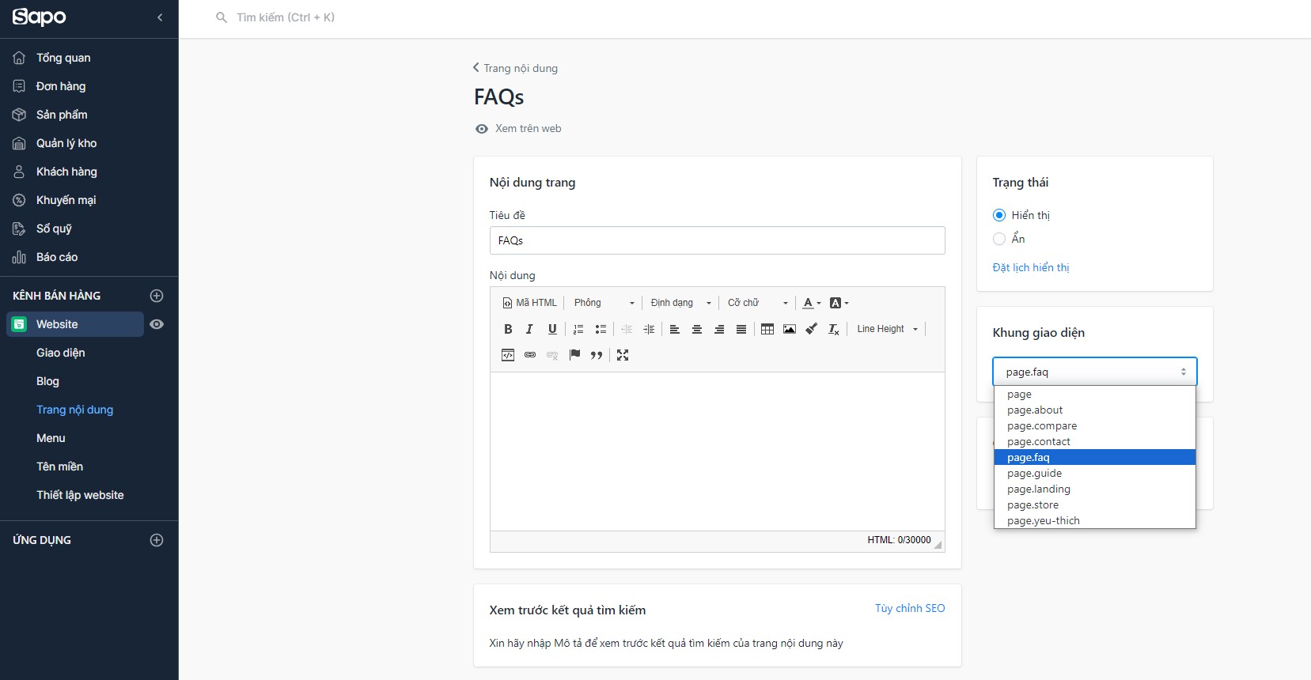
Task: Select the Ẩn radio option
Action: point(999,239)
